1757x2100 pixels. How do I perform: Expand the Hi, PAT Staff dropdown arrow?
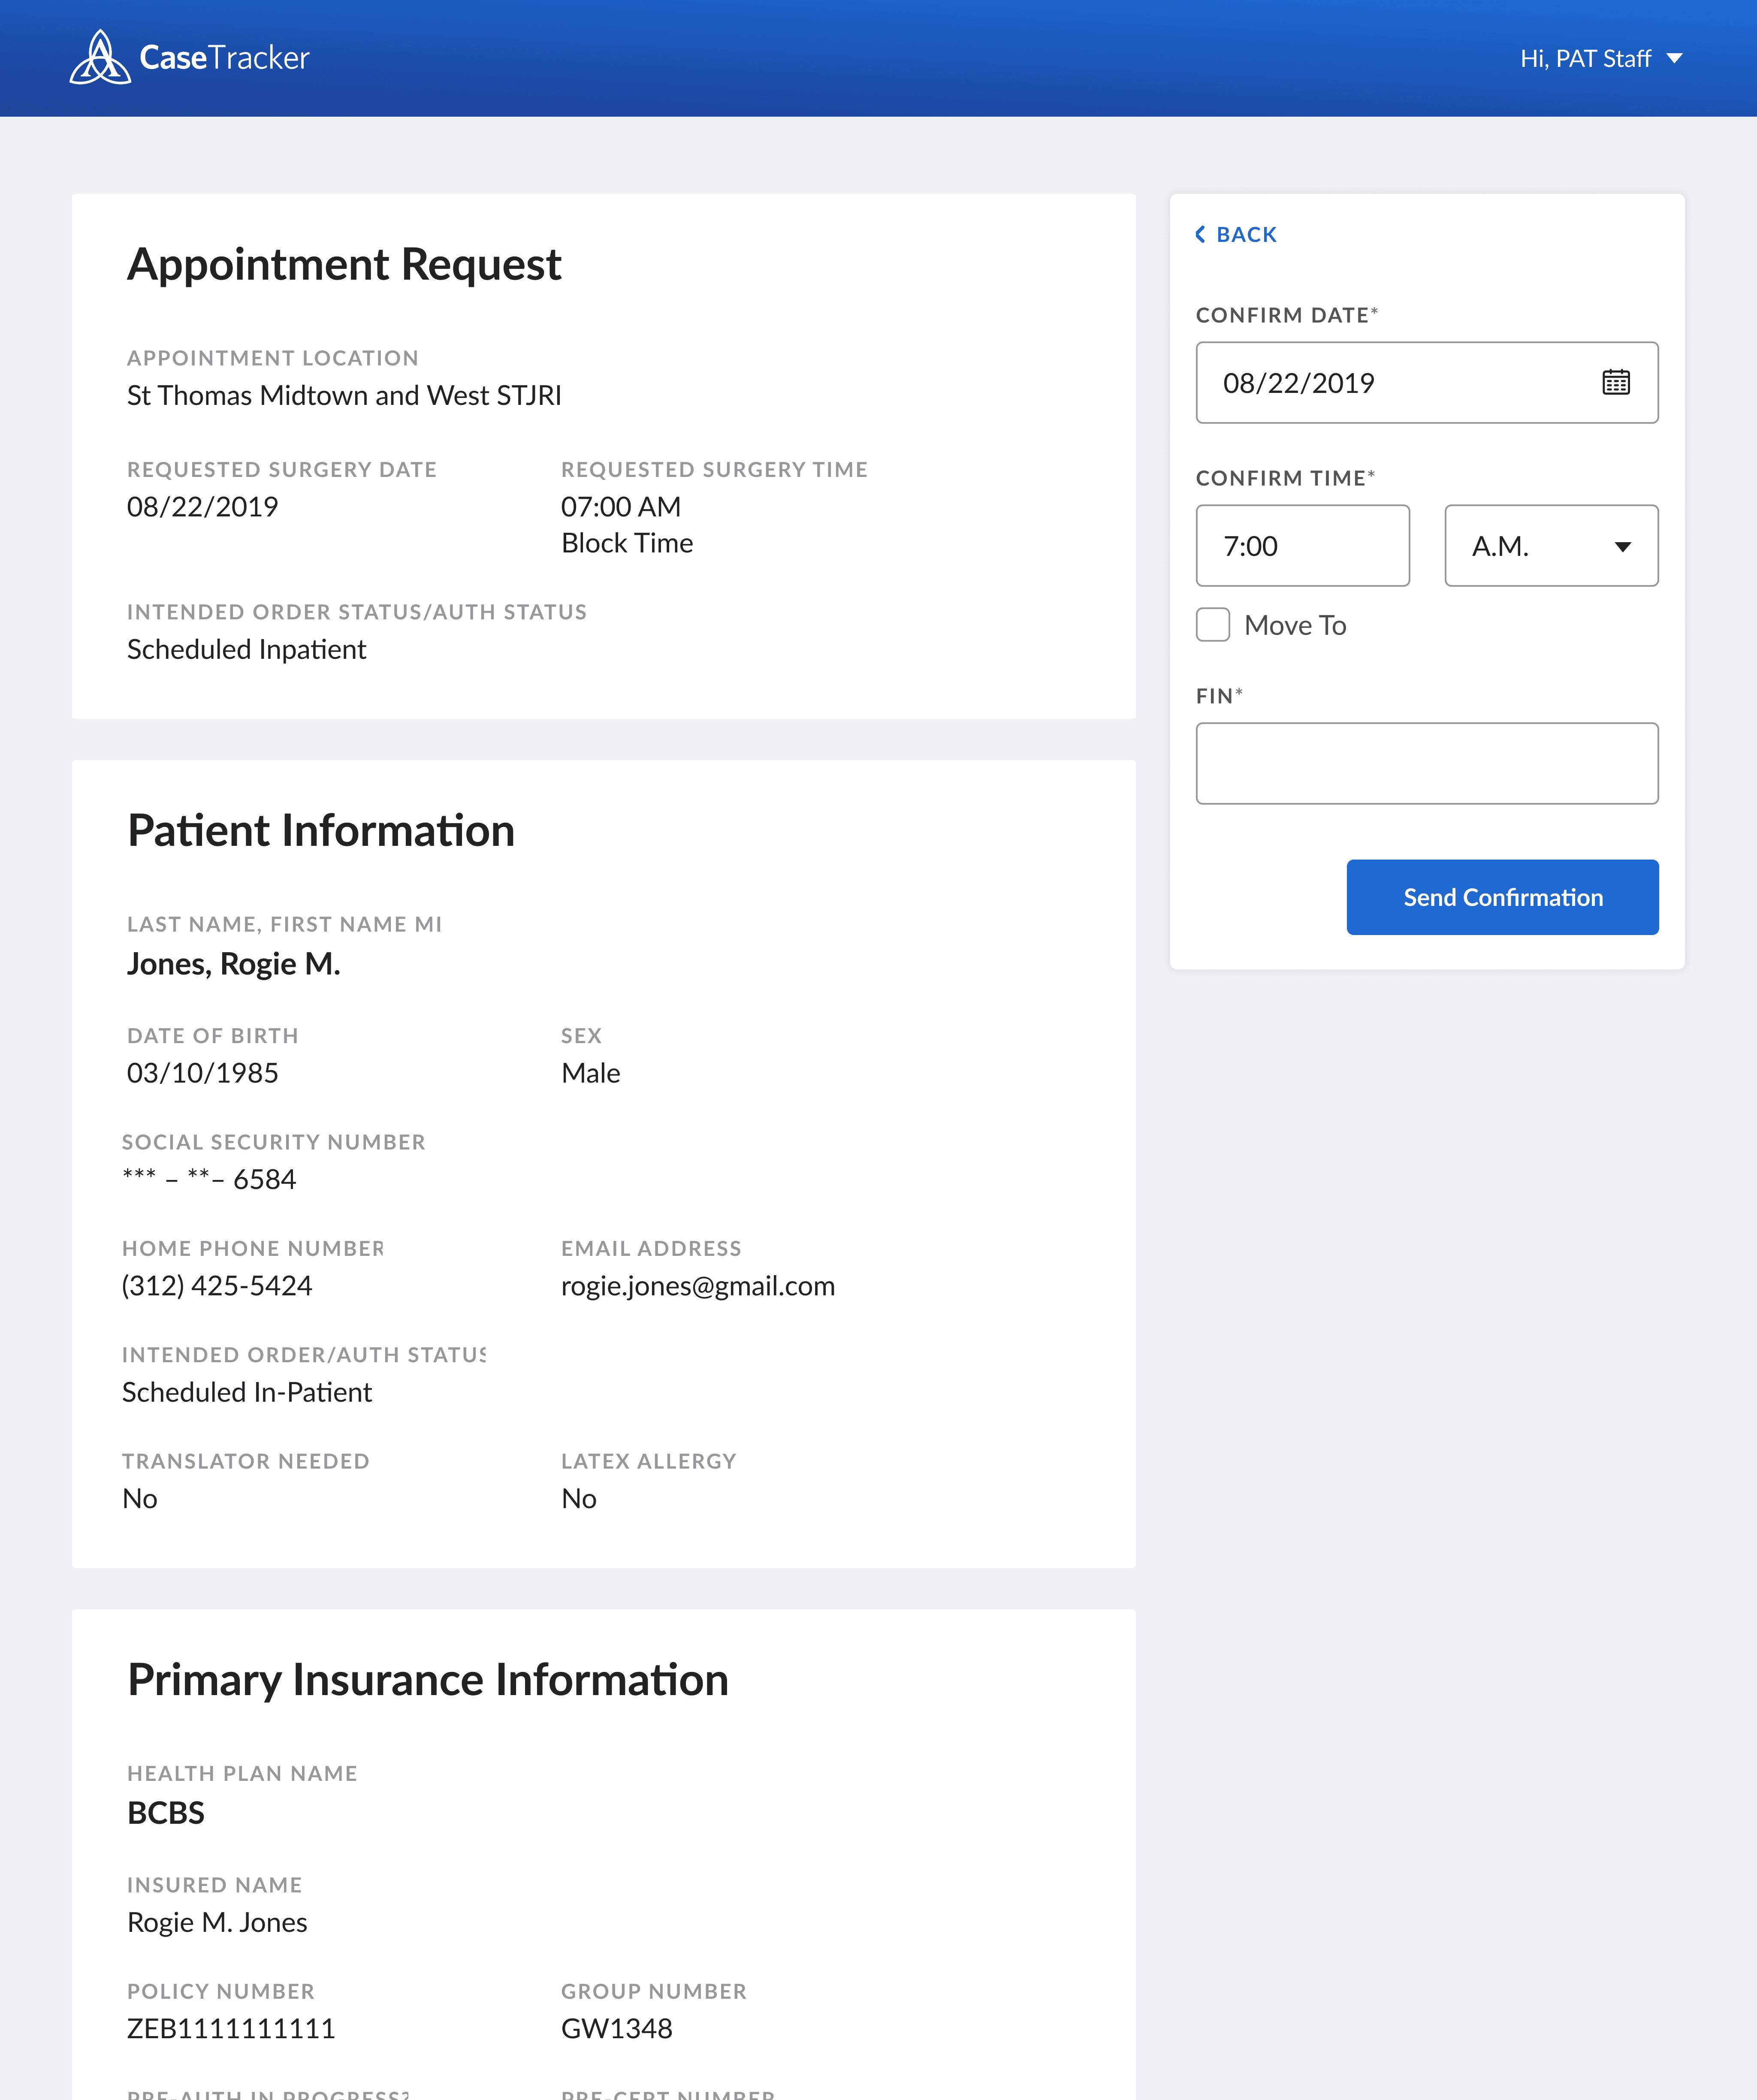(x=1674, y=58)
